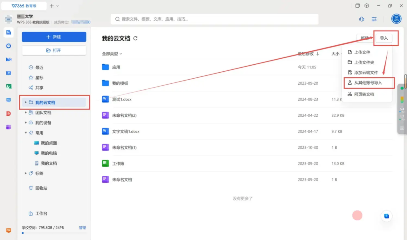Click the refresh icon beside 我的云文档 title
Image resolution: width=407 pixels, height=240 pixels.
pos(135,38)
